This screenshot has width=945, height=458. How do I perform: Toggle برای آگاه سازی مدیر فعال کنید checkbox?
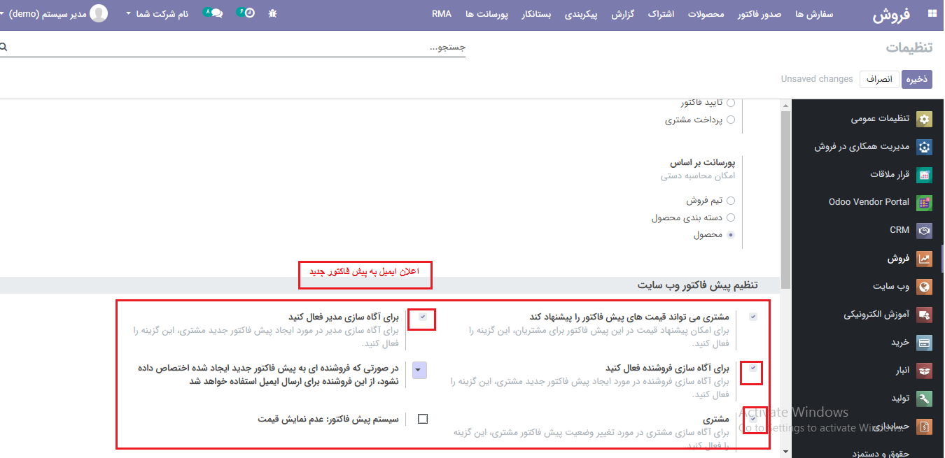tap(423, 317)
